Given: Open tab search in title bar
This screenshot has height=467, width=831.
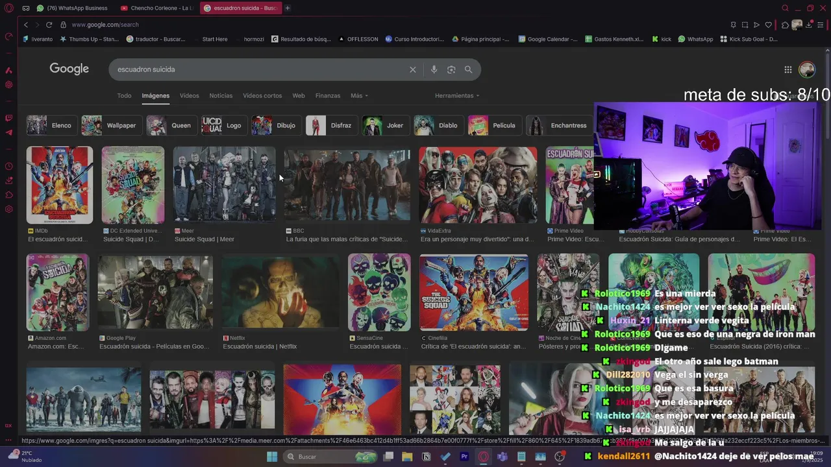Looking at the screenshot, I should click(785, 8).
